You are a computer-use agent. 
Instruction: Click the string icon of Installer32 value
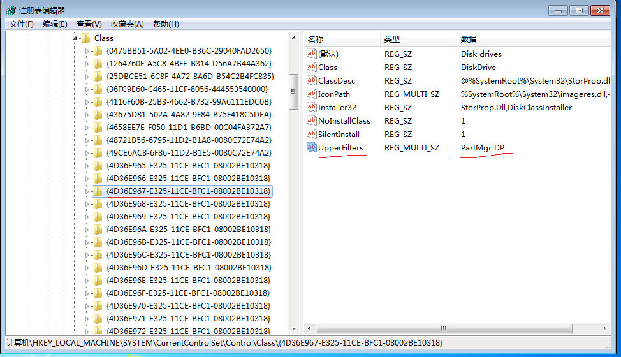[312, 107]
